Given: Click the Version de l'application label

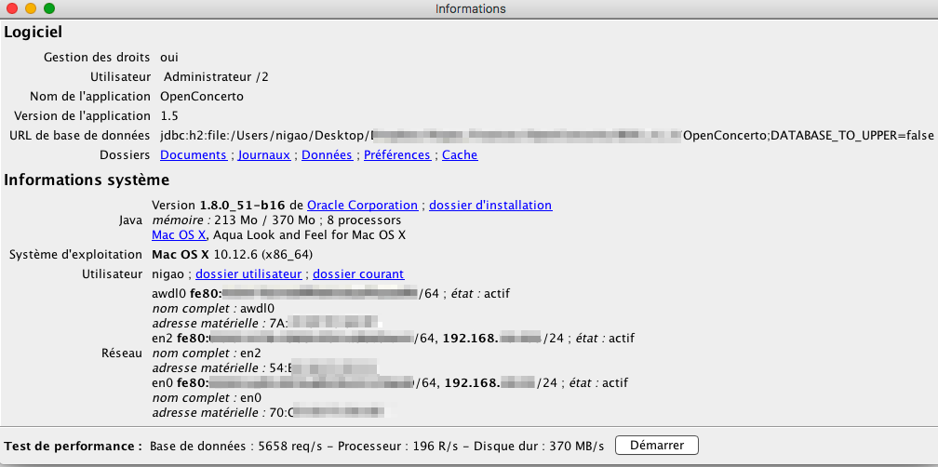Looking at the screenshot, I should pyautogui.click(x=82, y=115).
